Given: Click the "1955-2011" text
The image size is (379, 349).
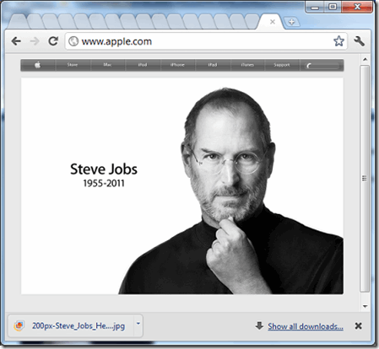Looking at the screenshot, I should (104, 184).
